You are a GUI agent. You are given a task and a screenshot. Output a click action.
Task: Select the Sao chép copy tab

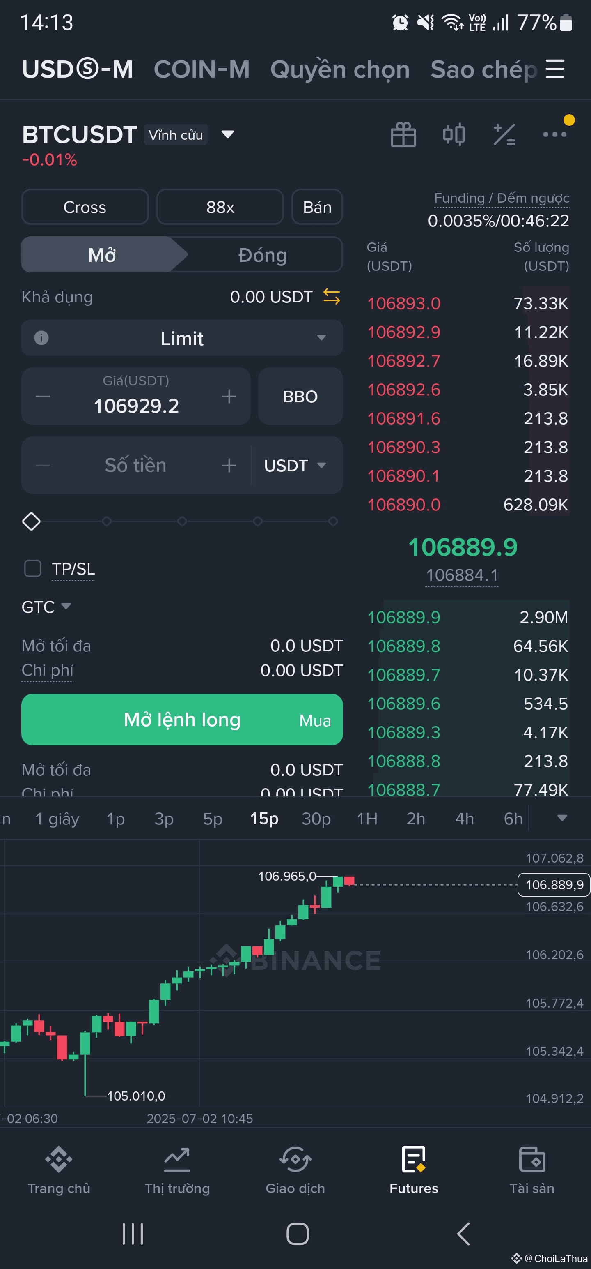[483, 69]
